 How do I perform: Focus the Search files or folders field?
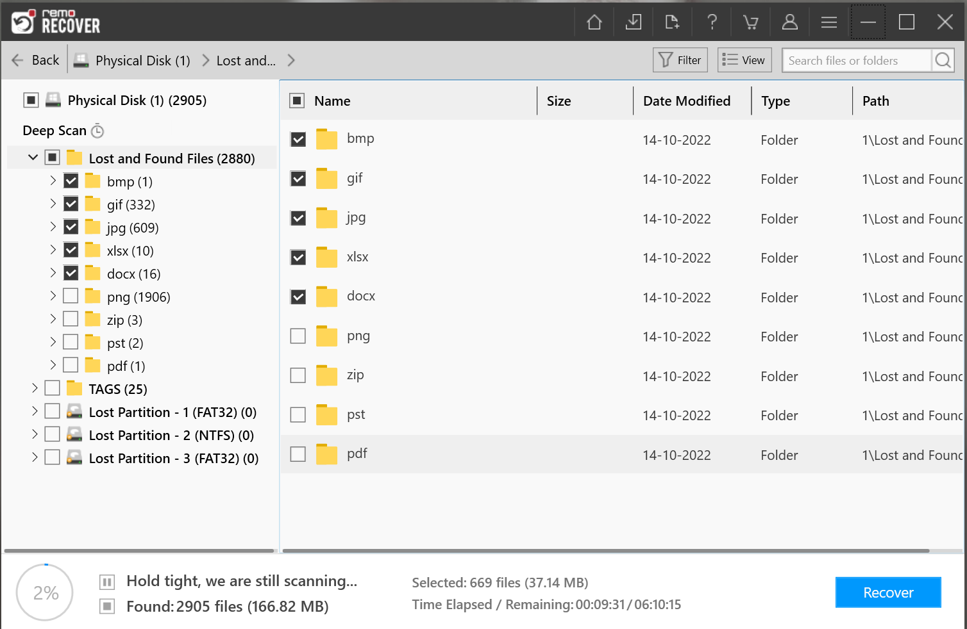pyautogui.click(x=857, y=60)
